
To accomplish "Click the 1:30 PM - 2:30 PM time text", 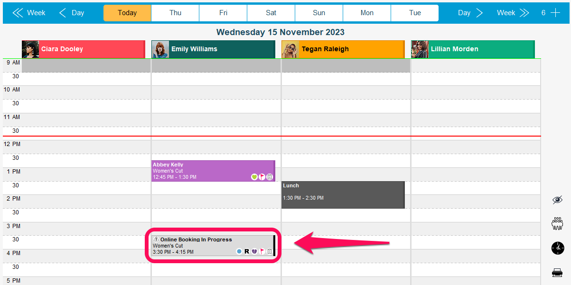I will coord(303,198).
